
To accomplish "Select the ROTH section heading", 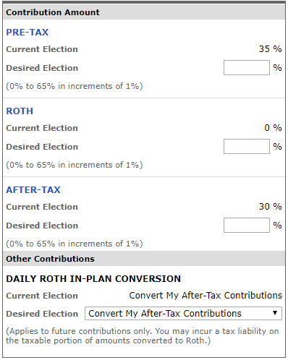I will tap(20, 111).
